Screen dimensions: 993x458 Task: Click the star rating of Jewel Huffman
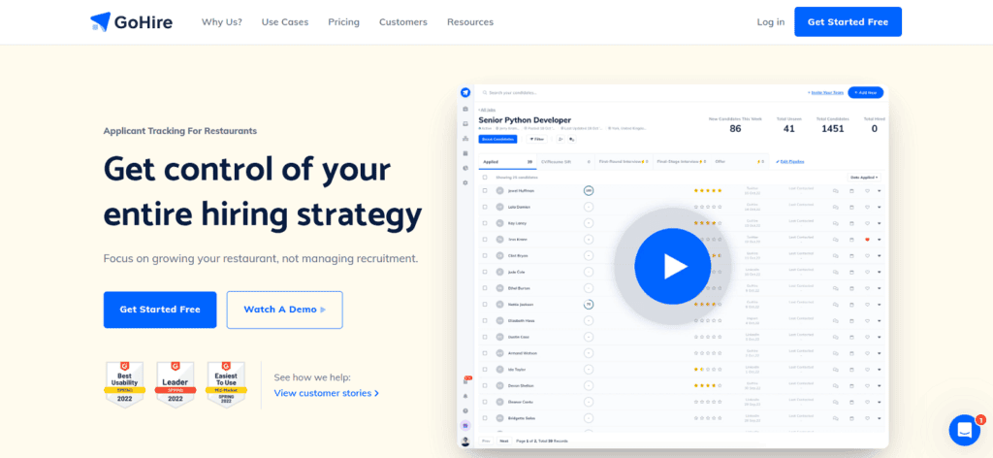pyautogui.click(x=707, y=191)
